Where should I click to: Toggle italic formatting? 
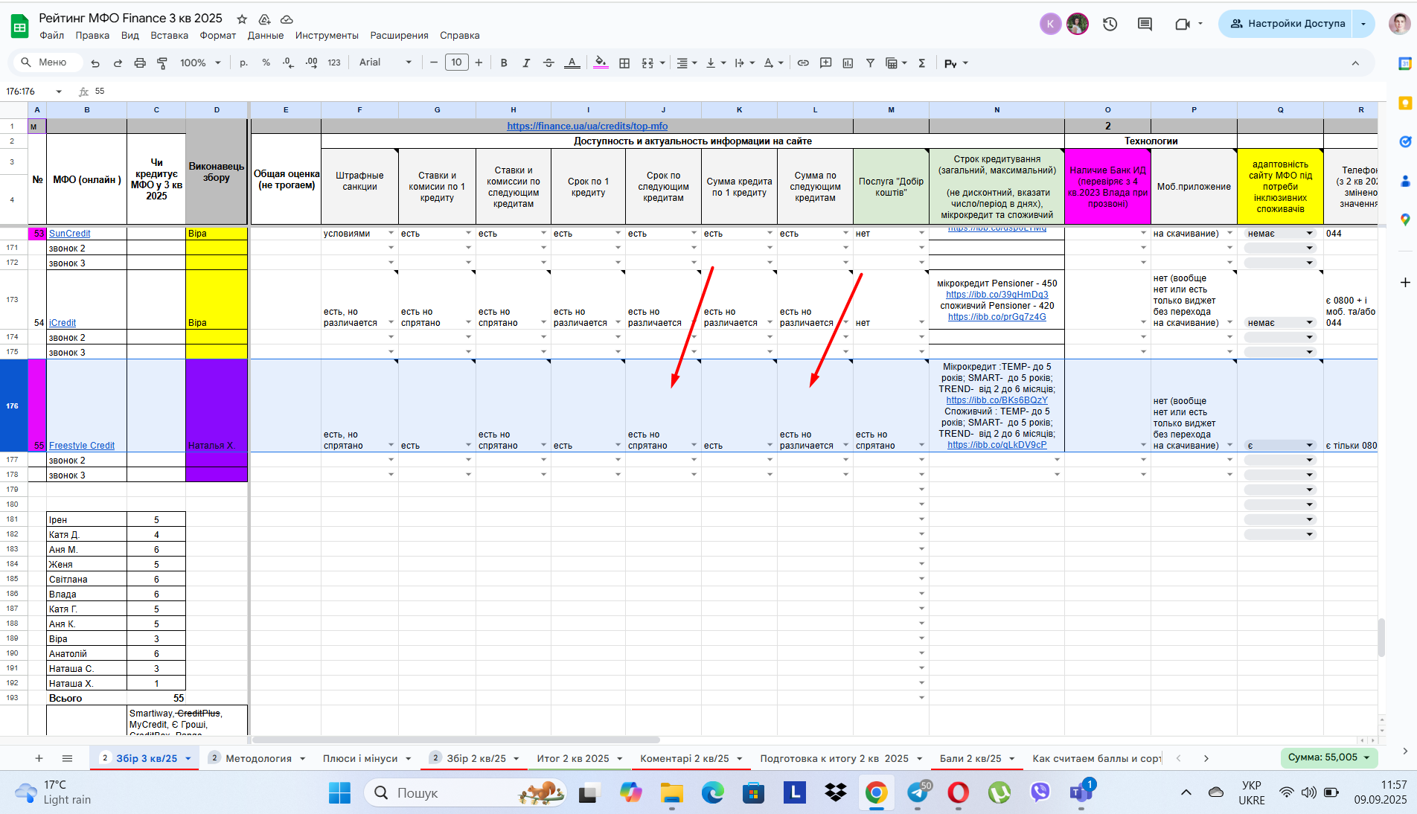point(526,63)
